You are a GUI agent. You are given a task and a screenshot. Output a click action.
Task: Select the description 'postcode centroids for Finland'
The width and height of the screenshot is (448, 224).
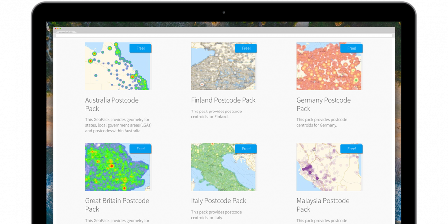[x=216, y=114]
